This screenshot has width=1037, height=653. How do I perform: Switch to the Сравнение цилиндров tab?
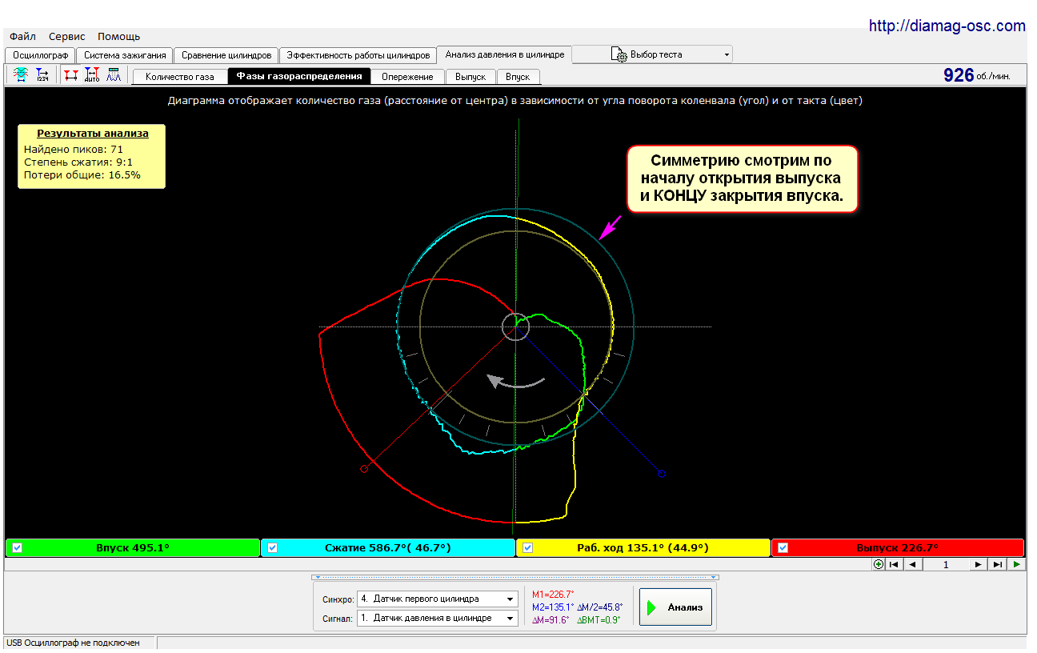(226, 55)
